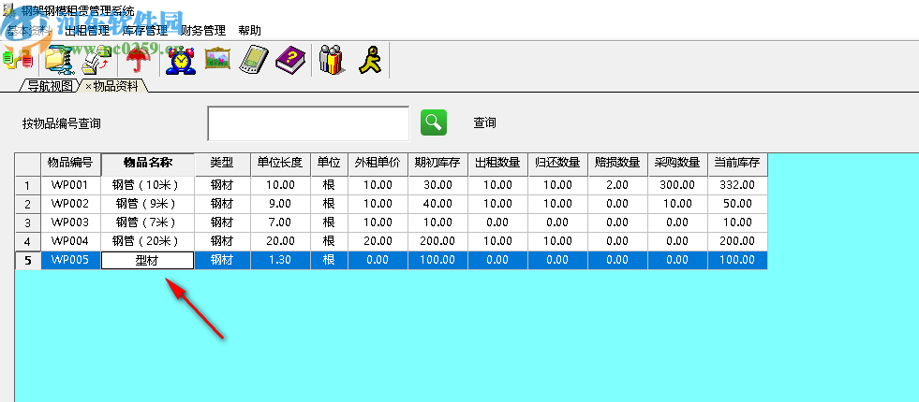Click the 30.00 initial stock cell
The width and height of the screenshot is (919, 402).
(x=437, y=185)
